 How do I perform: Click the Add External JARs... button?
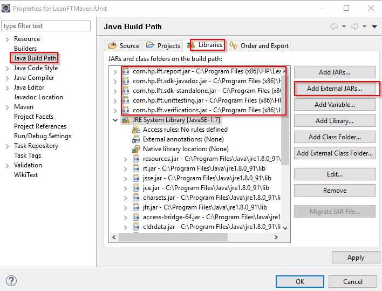[335, 89]
